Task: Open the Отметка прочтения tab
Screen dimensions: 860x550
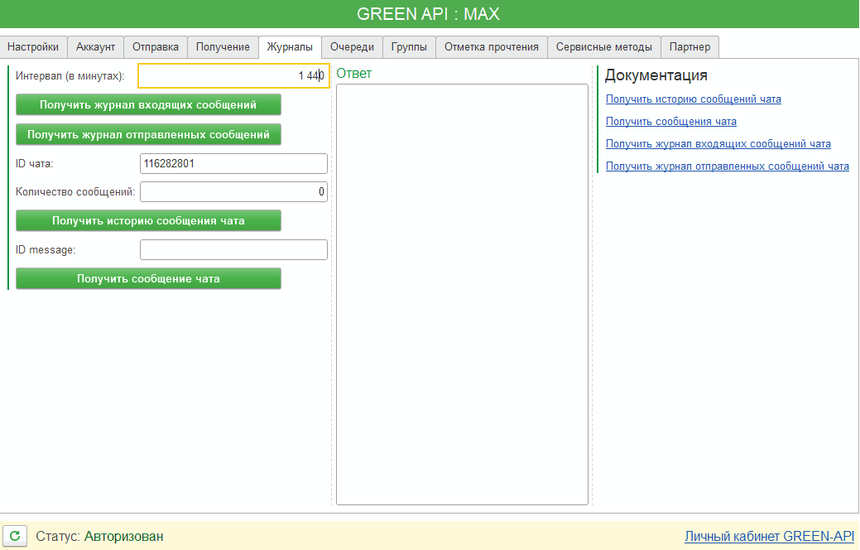Action: click(492, 47)
